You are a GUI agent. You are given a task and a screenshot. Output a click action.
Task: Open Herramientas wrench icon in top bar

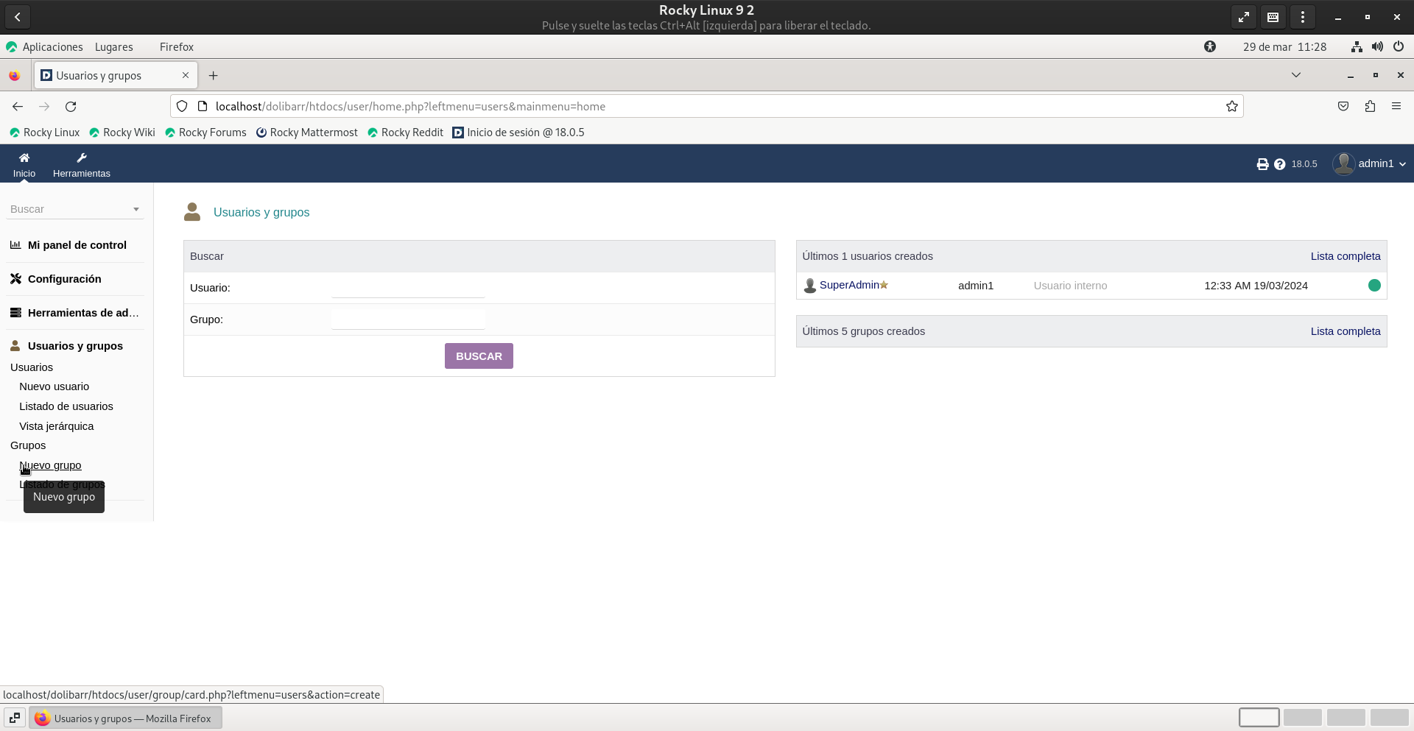pyautogui.click(x=82, y=158)
